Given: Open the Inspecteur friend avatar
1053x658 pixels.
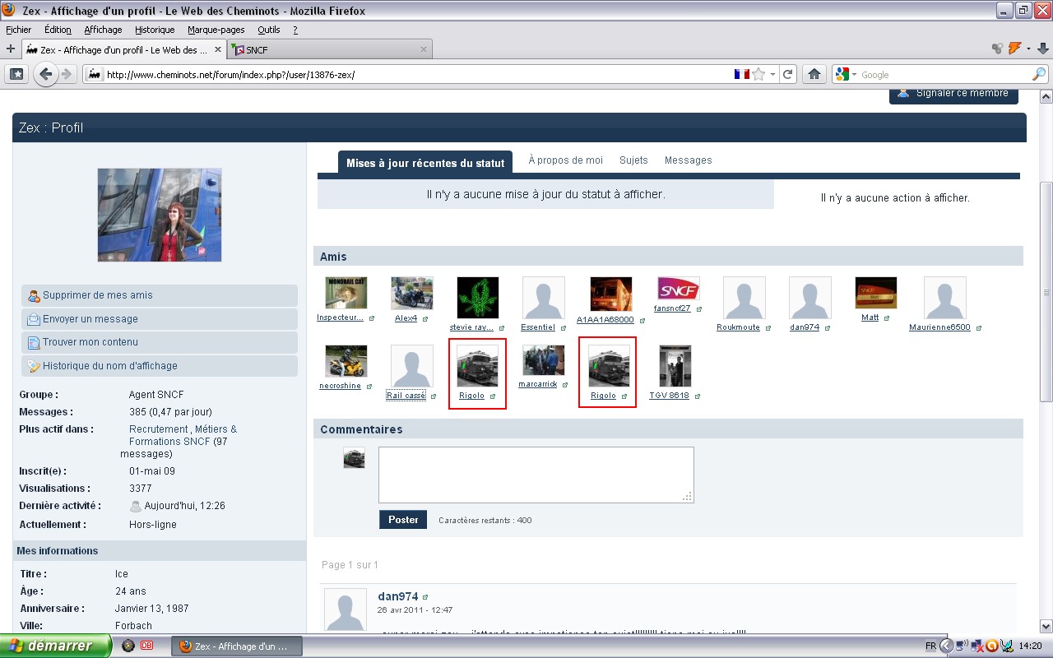Looking at the screenshot, I should pyautogui.click(x=346, y=293).
